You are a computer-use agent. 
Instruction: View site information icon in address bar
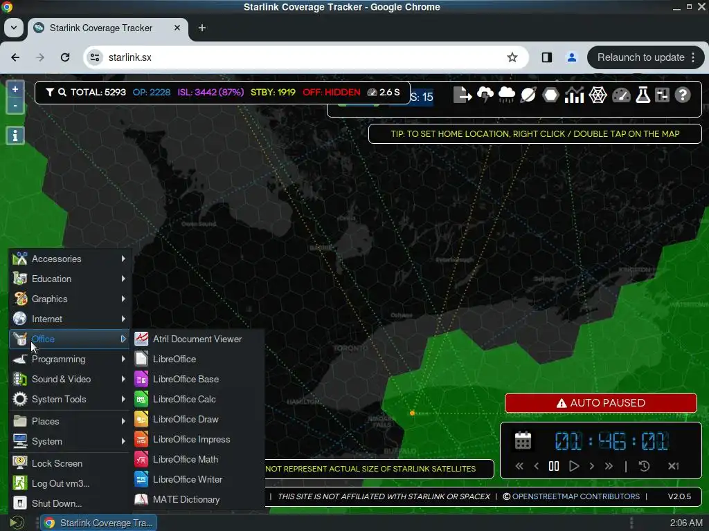point(95,57)
